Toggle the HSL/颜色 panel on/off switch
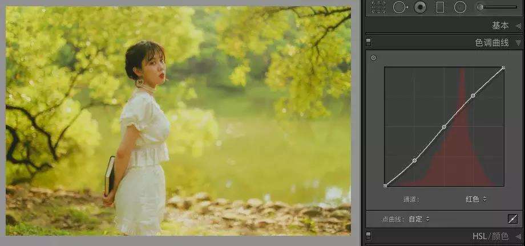The image size is (525, 246). tap(368, 236)
